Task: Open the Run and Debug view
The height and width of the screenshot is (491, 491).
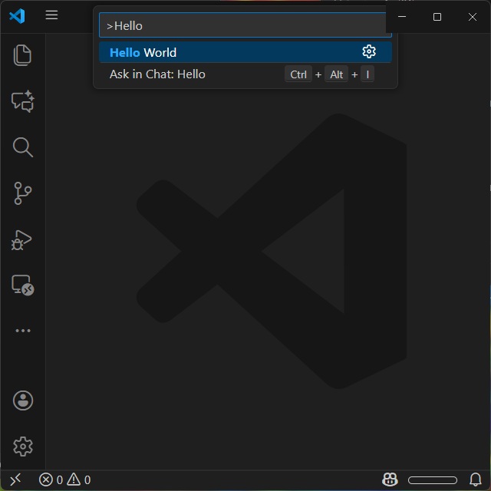Action: pyautogui.click(x=22, y=239)
